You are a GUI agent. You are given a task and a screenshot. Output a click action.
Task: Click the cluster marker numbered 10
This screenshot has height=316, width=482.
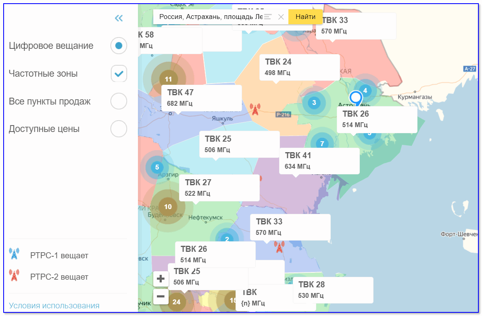tap(168, 207)
